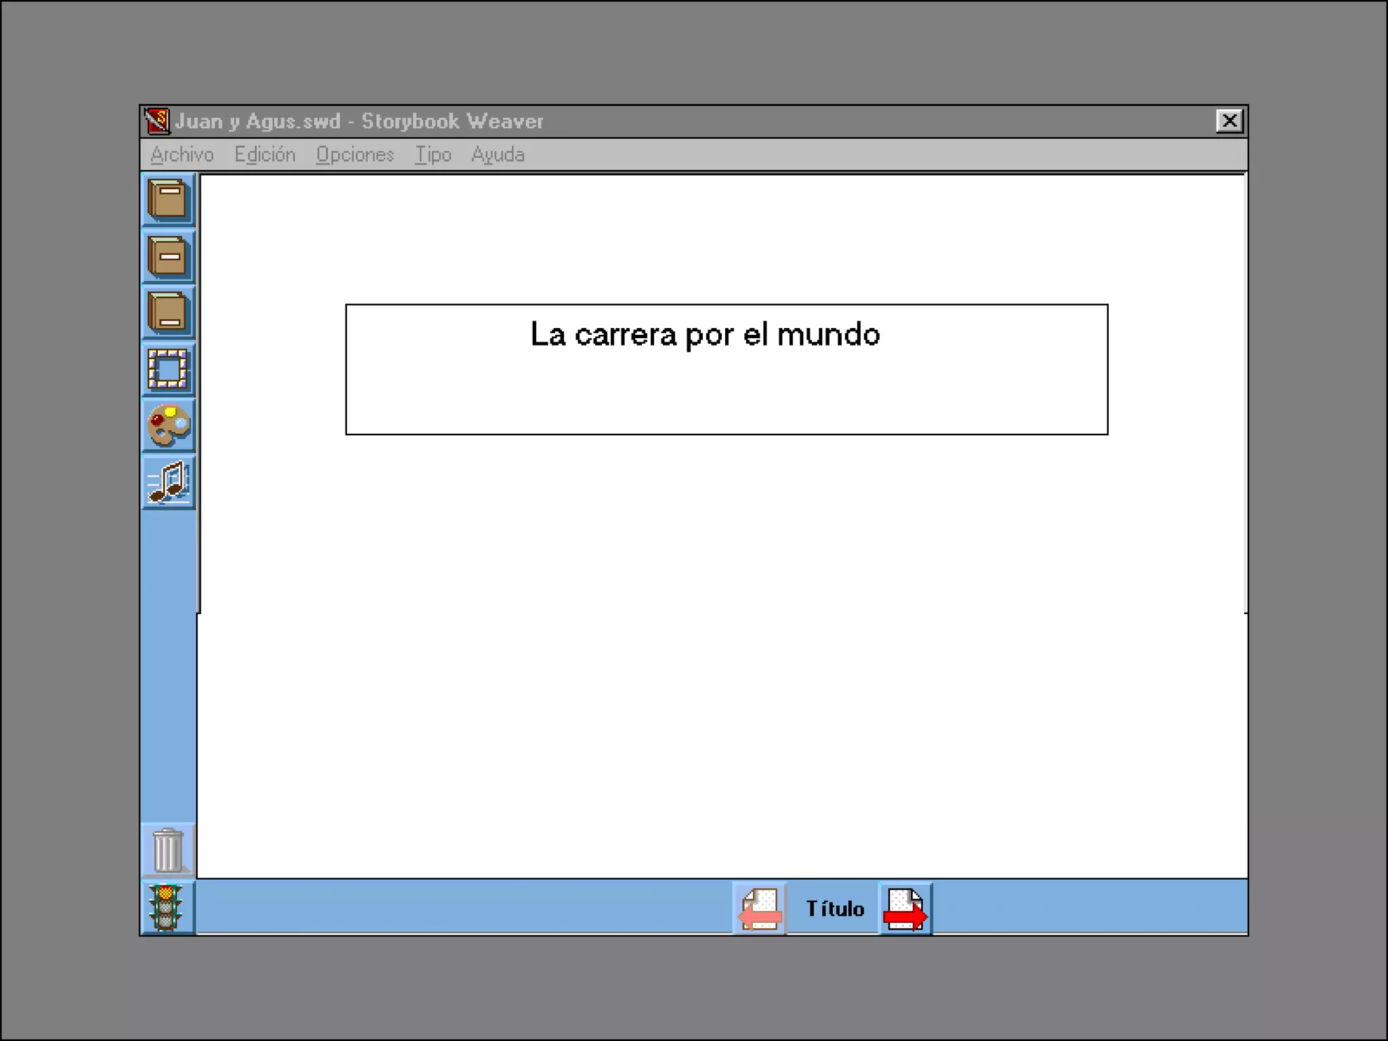Image resolution: width=1388 pixels, height=1041 pixels.
Task: Click the title text 'La carrera por el mundo'
Action: [705, 335]
